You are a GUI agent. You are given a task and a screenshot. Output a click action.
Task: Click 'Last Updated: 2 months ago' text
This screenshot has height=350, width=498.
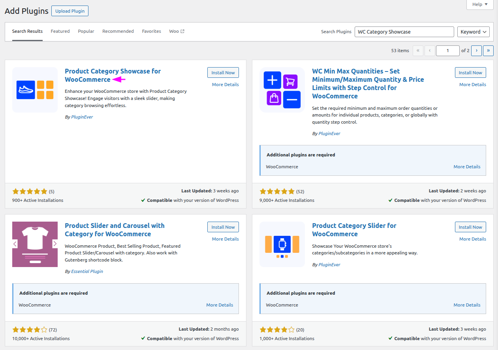[x=209, y=329]
